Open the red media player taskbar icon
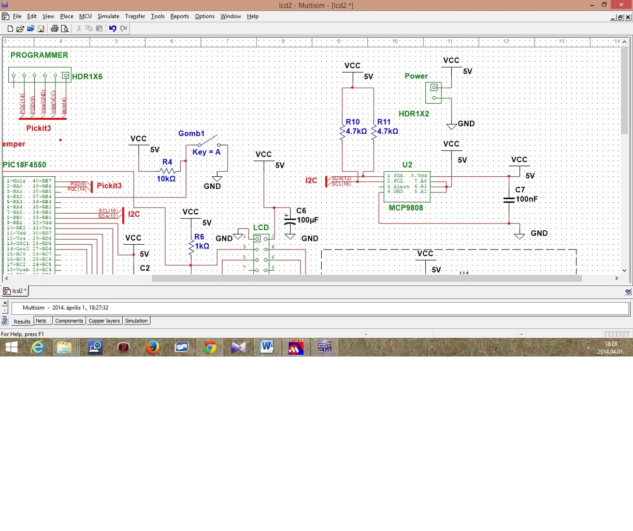This screenshot has height=531, width=633. [x=123, y=347]
